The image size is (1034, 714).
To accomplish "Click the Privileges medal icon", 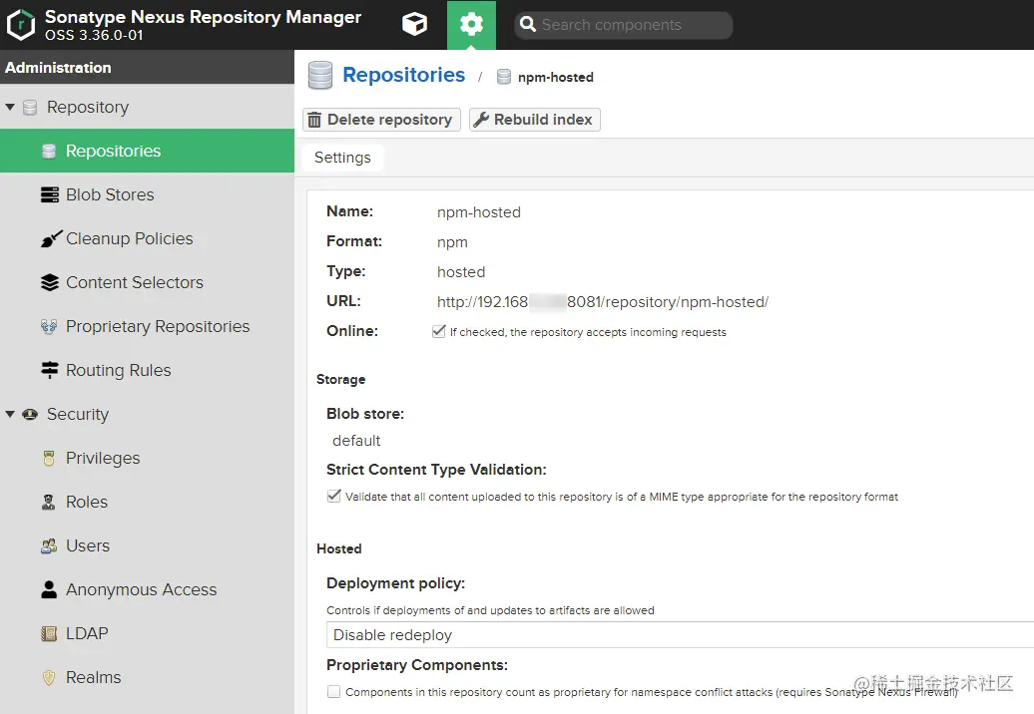I will [49, 459].
